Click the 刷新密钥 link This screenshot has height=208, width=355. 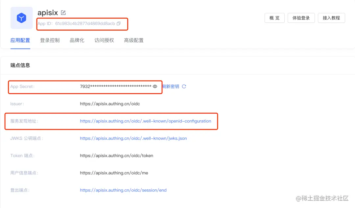[x=171, y=86]
